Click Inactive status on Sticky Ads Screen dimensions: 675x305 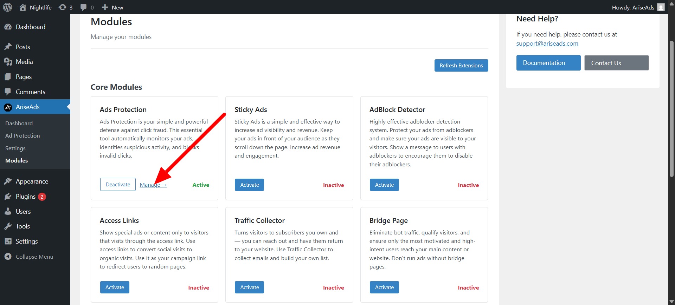[x=333, y=185]
